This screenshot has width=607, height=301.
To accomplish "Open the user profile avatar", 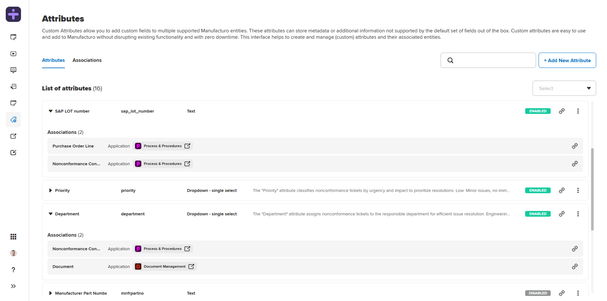I will tap(13, 253).
